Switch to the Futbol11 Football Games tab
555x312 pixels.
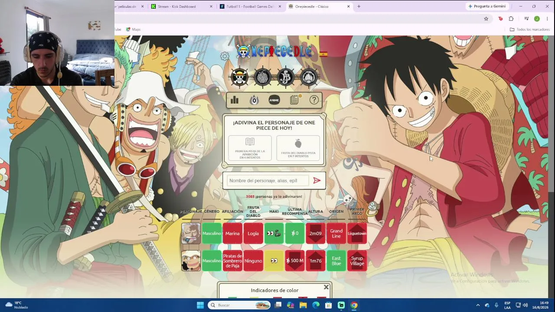pos(251,6)
